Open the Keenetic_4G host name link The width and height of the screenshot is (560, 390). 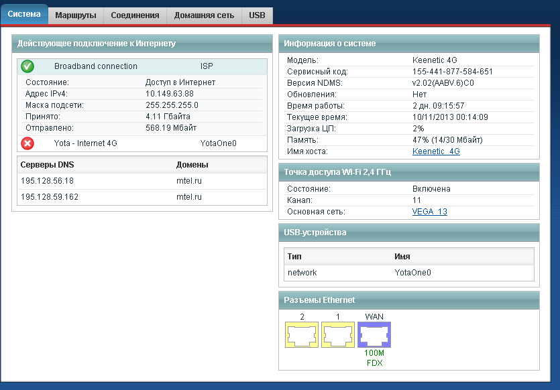point(436,151)
